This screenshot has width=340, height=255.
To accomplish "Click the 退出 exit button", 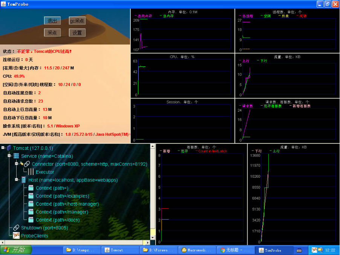I will (x=52, y=21).
